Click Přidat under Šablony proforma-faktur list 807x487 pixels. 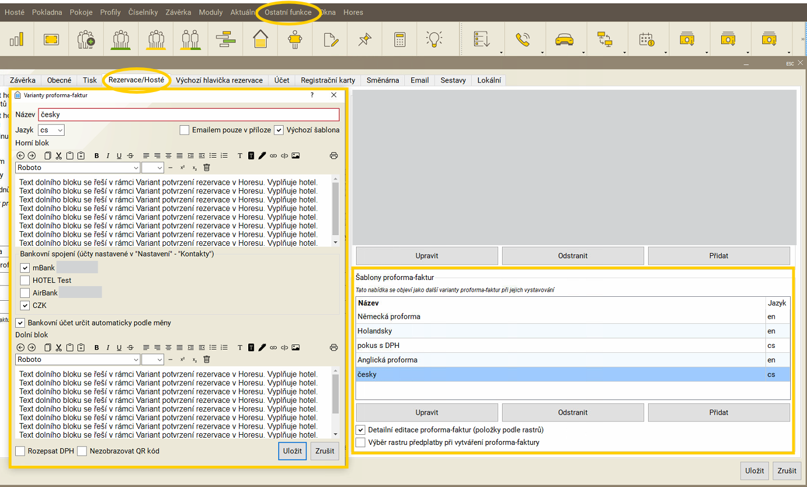pyautogui.click(x=718, y=412)
